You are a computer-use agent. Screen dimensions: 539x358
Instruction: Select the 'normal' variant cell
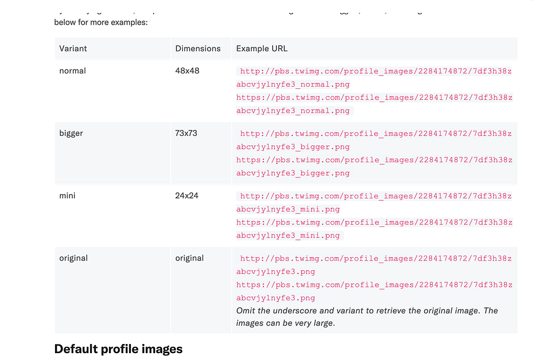click(x=73, y=71)
